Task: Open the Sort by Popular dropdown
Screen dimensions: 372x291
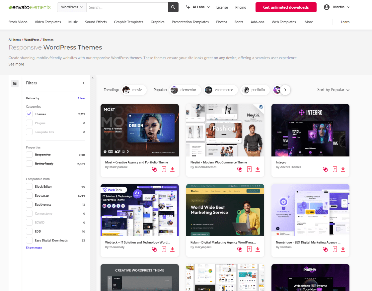Action: [333, 90]
